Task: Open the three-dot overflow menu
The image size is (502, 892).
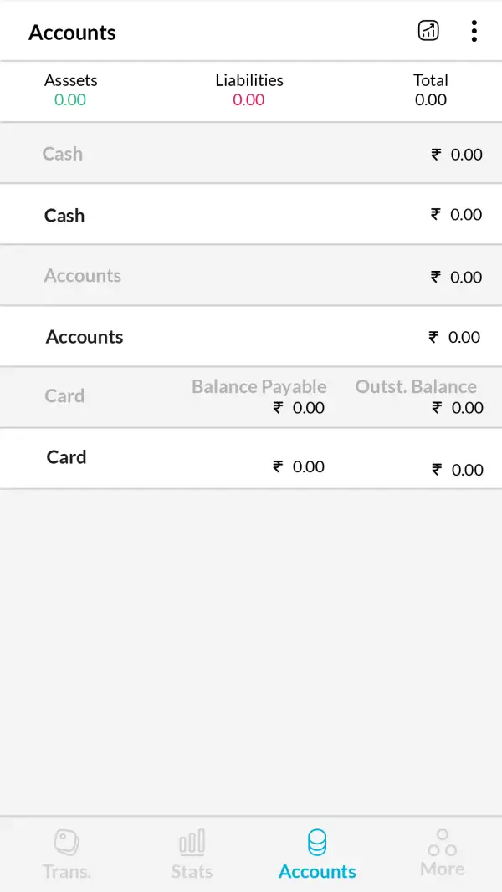Action: click(474, 32)
